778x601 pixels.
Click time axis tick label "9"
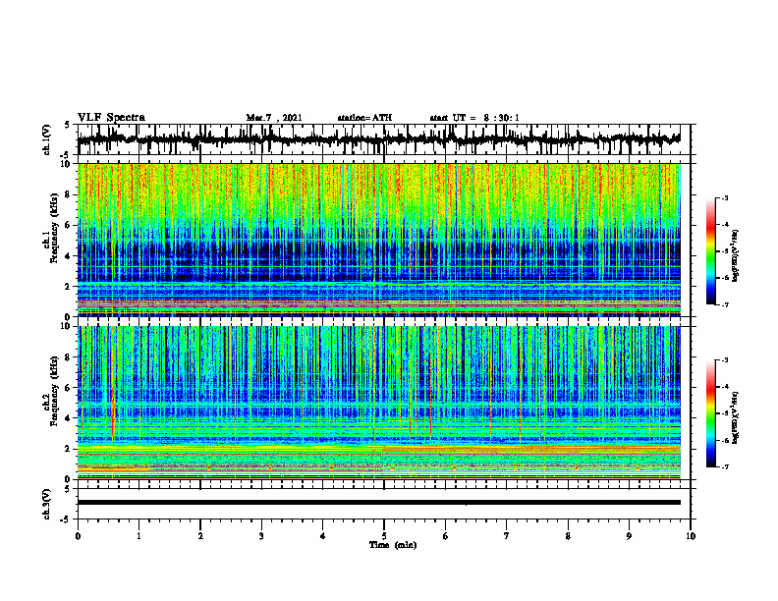[x=629, y=536]
